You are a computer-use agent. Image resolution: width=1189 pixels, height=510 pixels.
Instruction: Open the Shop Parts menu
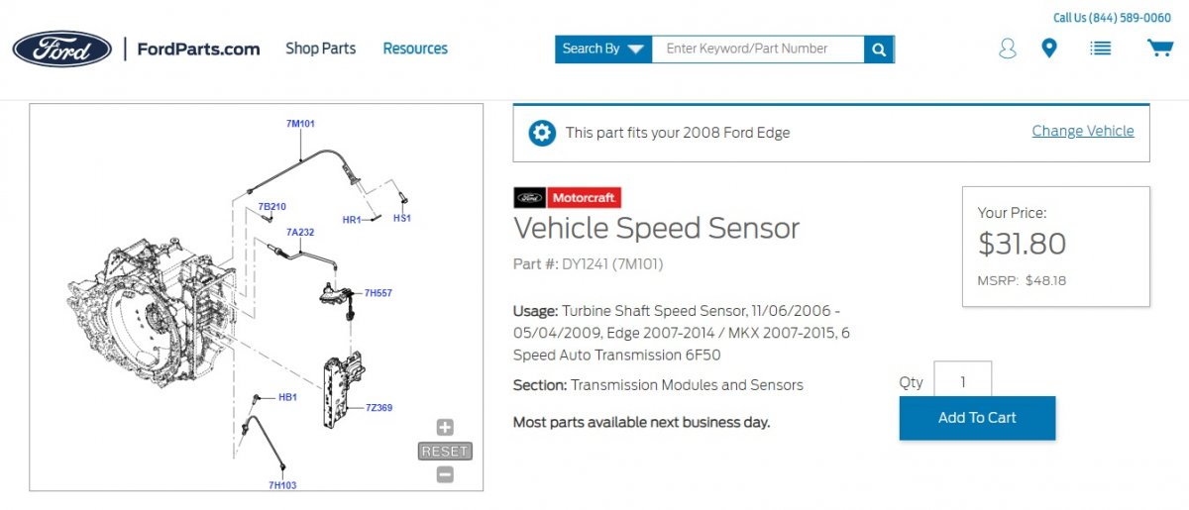point(320,49)
